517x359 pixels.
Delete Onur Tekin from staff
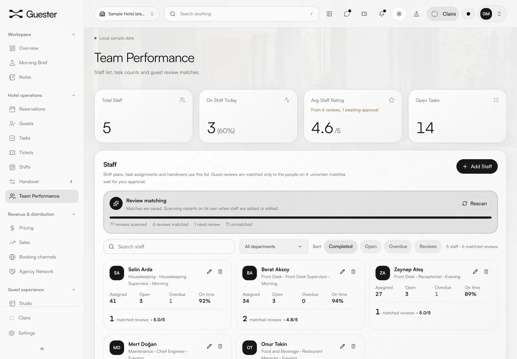(353, 346)
